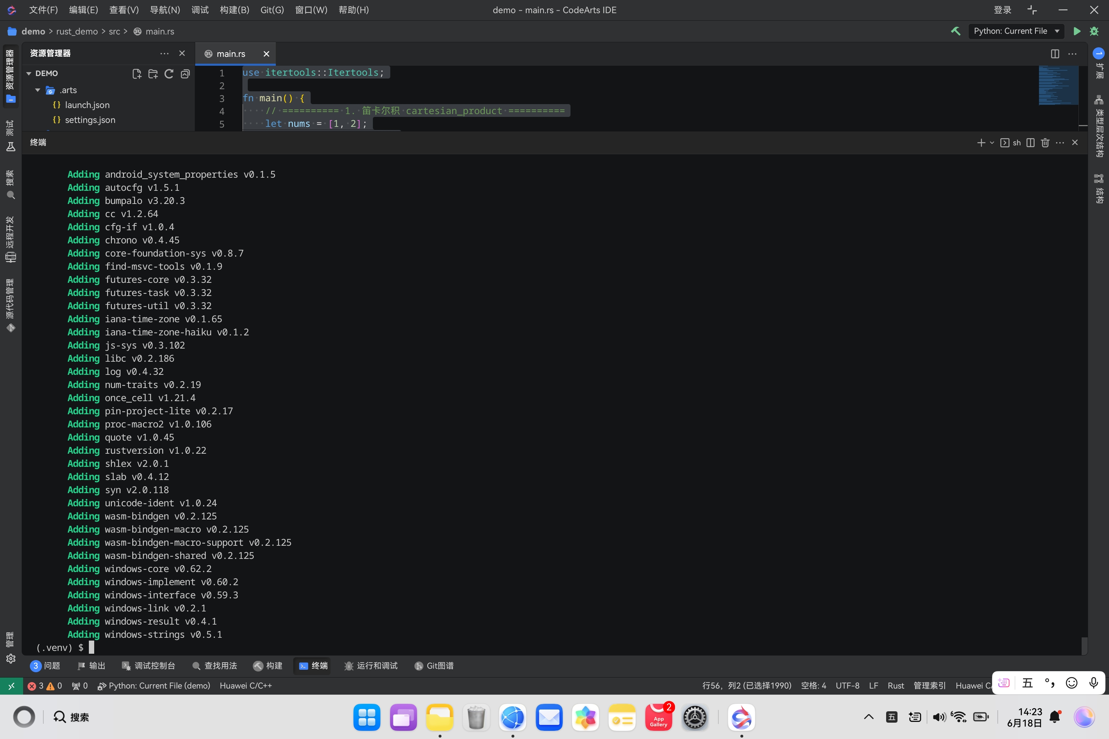Image resolution: width=1109 pixels, height=739 pixels.
Task: Split the editor with the split icon
Action: point(1055,54)
